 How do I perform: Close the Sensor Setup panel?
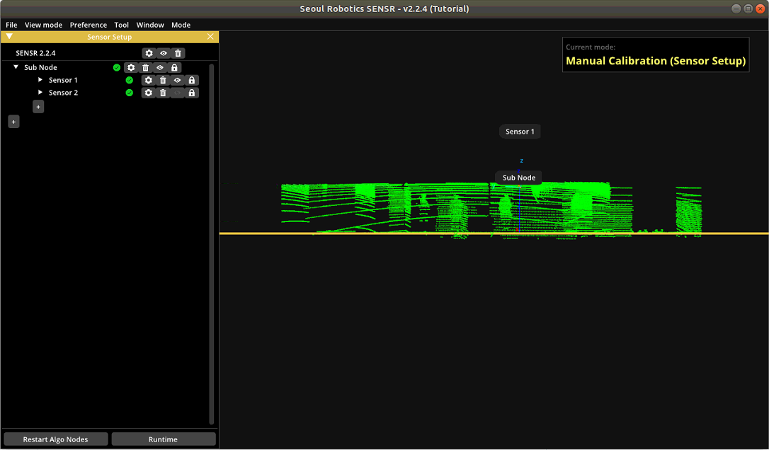[x=210, y=37]
